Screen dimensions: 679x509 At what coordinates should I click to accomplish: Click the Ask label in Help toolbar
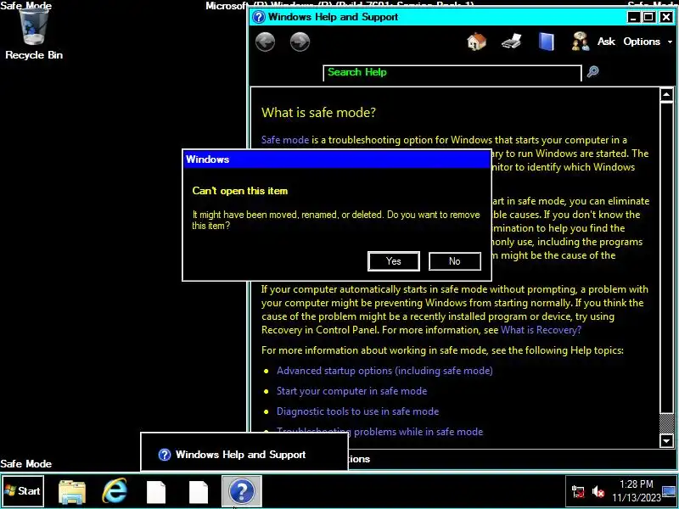tap(606, 42)
